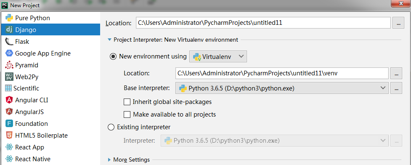This screenshot has width=411, height=165.
Task: Enable Inherit global site-packages checkbox
Action: click(127, 102)
